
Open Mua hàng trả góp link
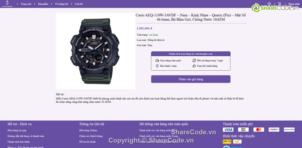tap(17, 130)
